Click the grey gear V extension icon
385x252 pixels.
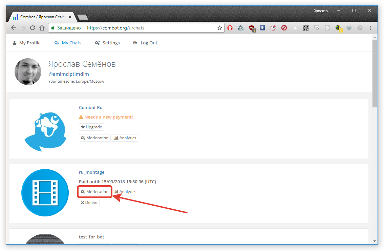pos(360,28)
